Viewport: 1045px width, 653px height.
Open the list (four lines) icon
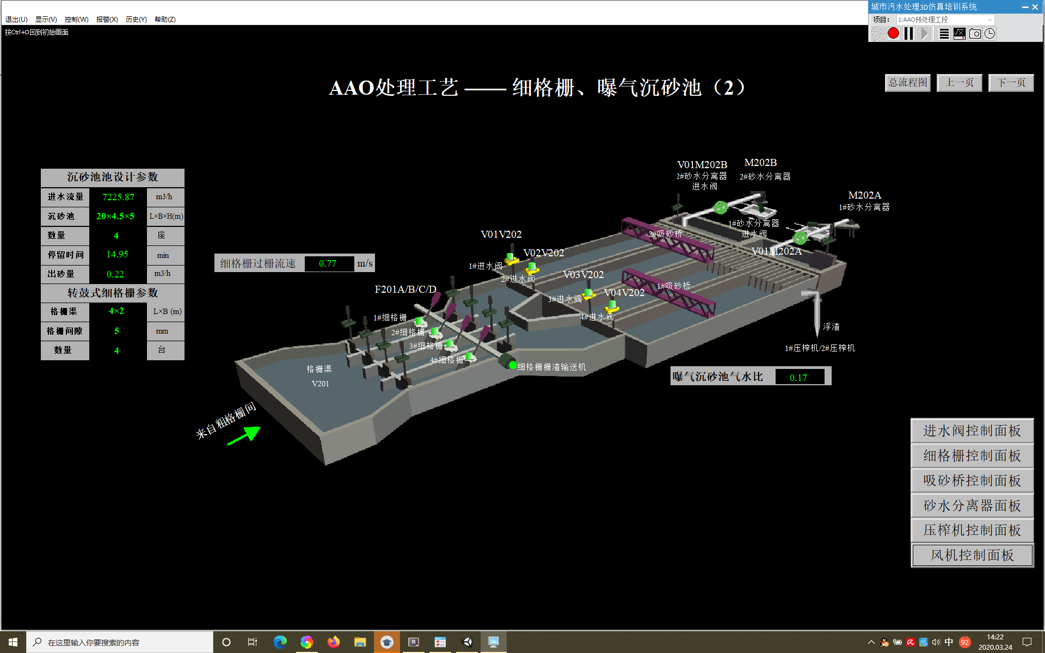coord(944,34)
